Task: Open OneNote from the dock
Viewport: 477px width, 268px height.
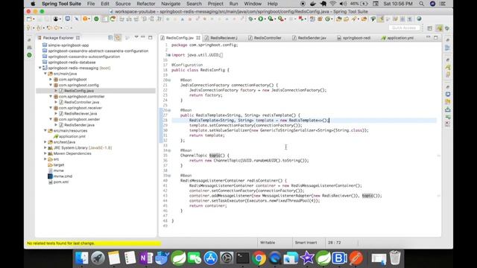Action: 146,258
